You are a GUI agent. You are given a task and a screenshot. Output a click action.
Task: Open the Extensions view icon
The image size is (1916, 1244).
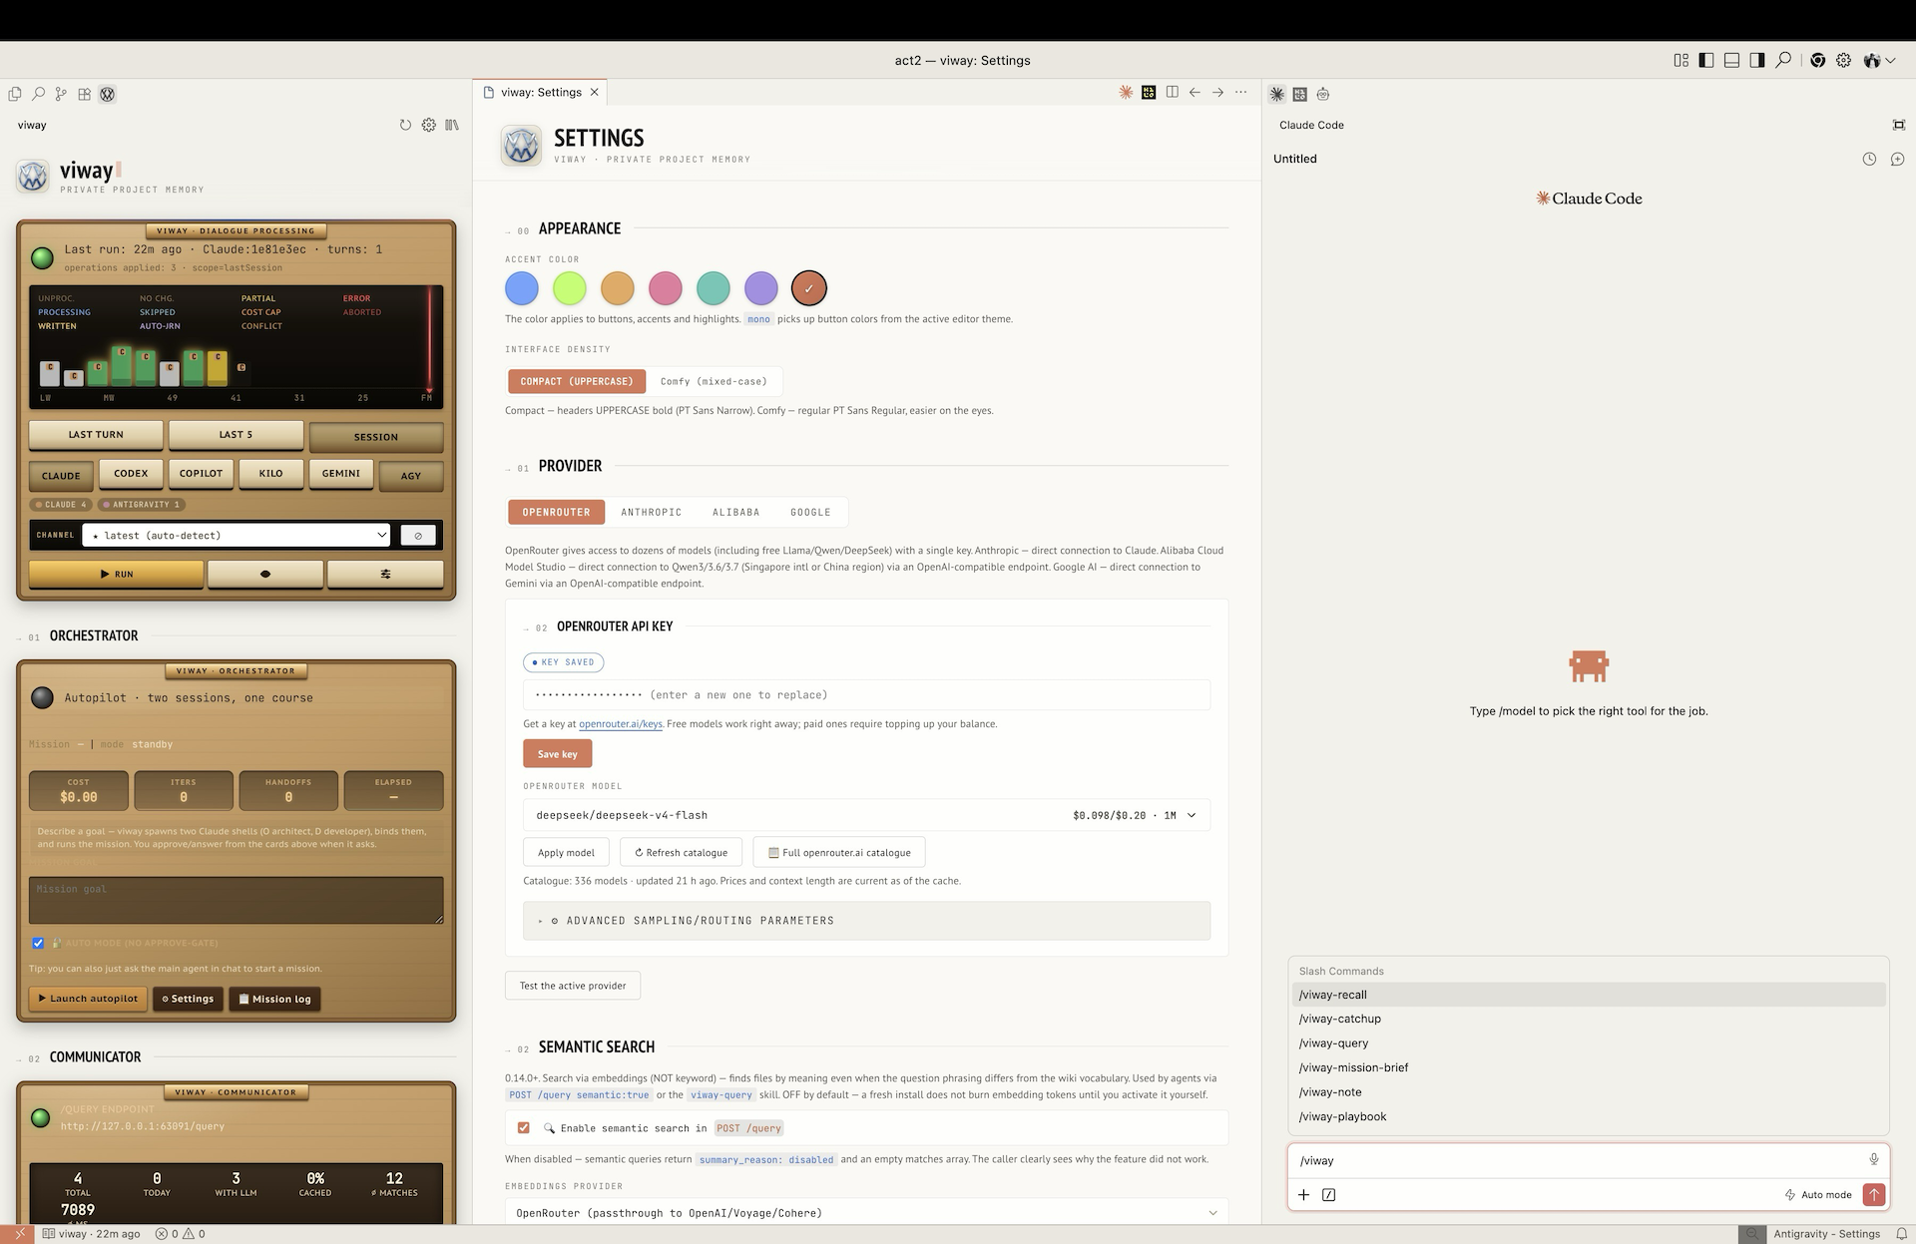tap(85, 94)
